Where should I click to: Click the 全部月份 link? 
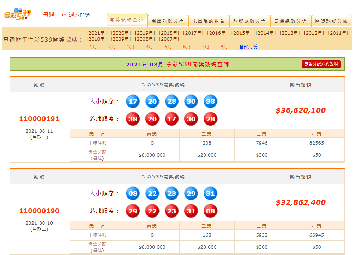pos(248,47)
